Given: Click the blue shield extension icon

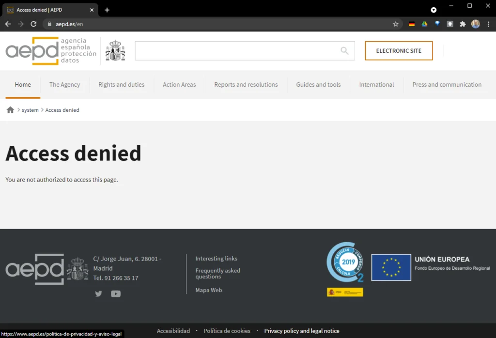Looking at the screenshot, I should pyautogui.click(x=437, y=24).
